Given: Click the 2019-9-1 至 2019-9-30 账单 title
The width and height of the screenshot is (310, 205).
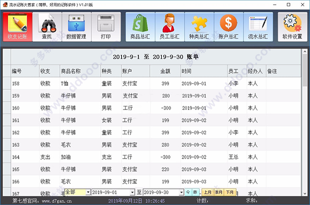Looking at the screenshot, I should tap(156, 57).
